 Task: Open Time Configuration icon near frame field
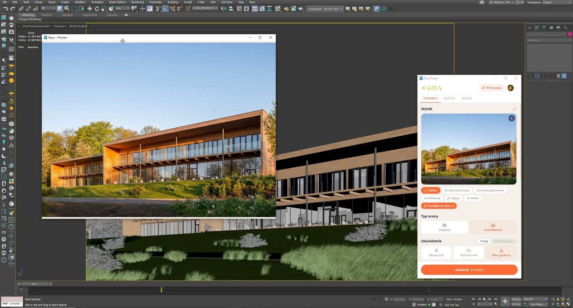[x=496, y=304]
